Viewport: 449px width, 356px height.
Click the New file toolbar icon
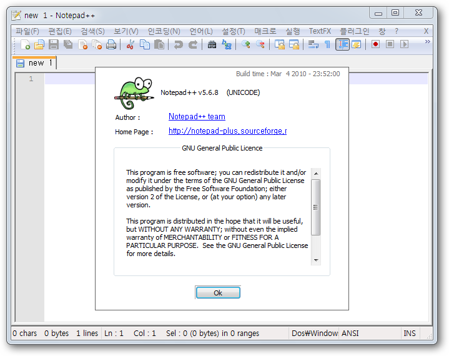(25, 45)
